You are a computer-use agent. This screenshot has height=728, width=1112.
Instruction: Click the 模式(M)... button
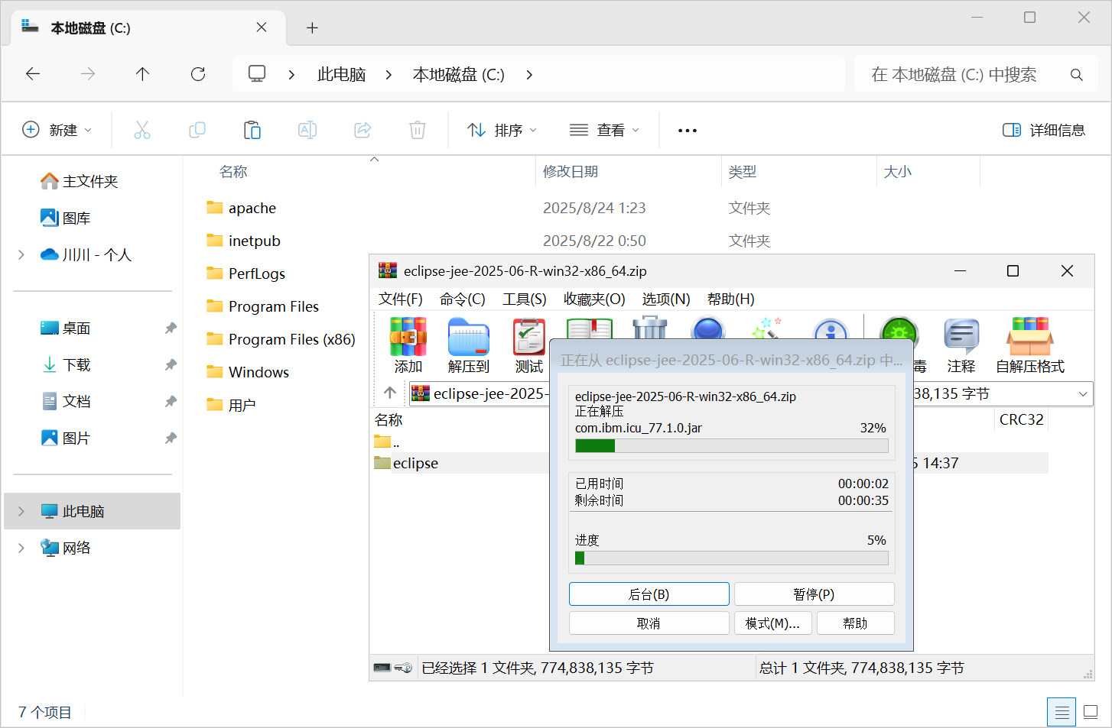772,623
